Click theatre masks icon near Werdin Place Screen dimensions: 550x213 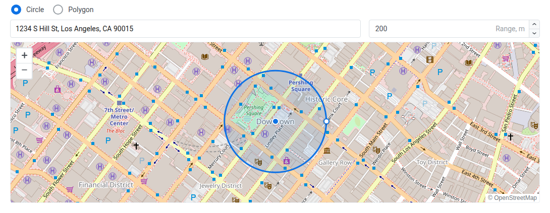376,150
